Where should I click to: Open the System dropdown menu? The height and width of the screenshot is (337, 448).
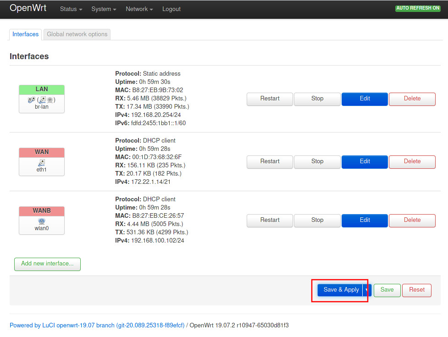(104, 9)
